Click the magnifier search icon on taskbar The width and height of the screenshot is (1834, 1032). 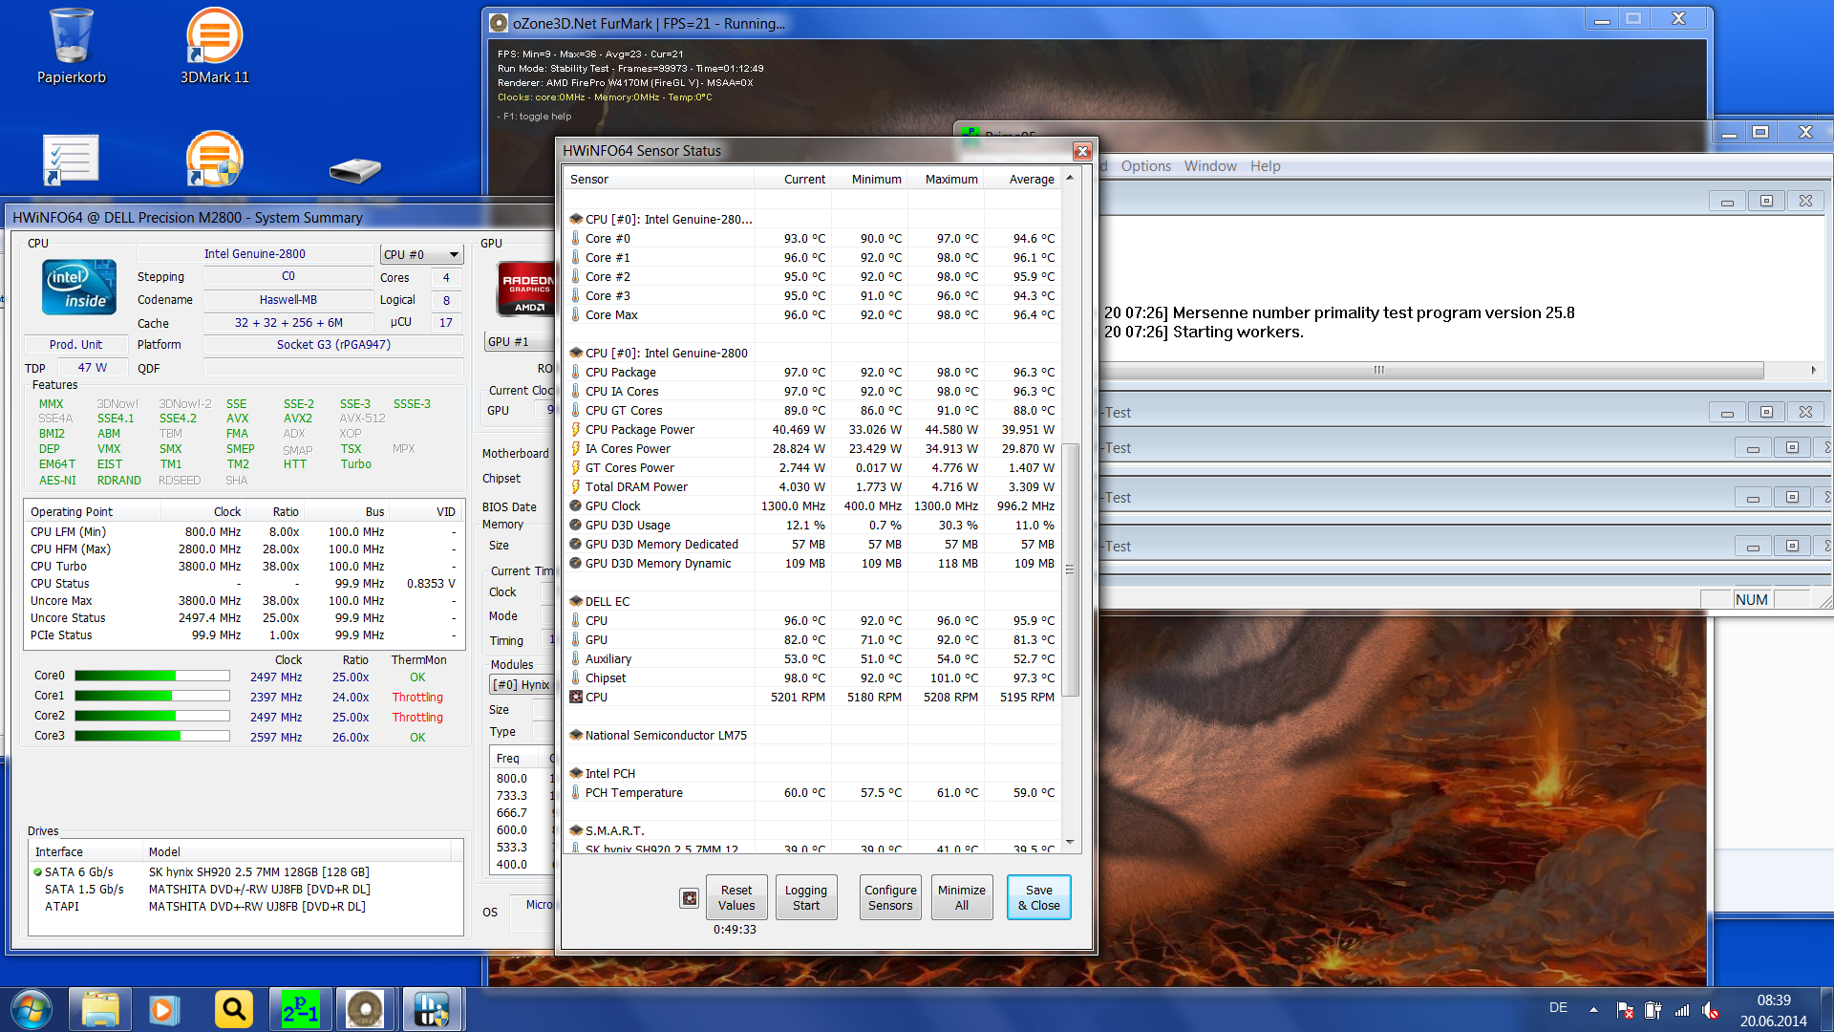click(x=233, y=1009)
